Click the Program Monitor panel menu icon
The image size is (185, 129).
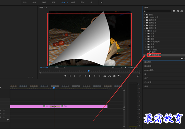click(x=46, y=8)
